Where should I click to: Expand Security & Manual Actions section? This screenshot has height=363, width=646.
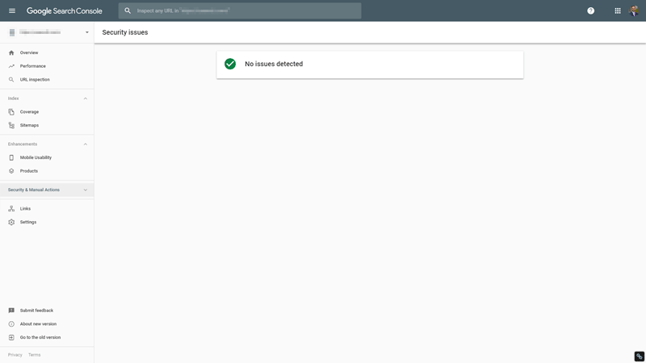pos(86,190)
